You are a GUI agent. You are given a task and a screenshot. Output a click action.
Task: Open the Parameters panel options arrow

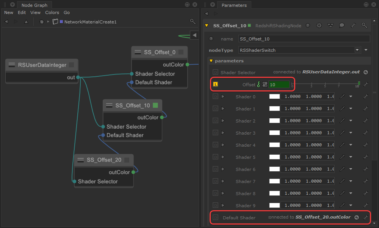pyautogui.click(x=213, y=5)
